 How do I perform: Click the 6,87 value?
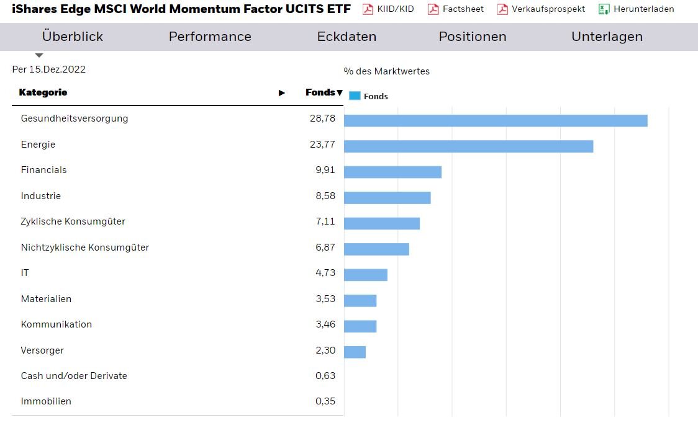click(325, 247)
